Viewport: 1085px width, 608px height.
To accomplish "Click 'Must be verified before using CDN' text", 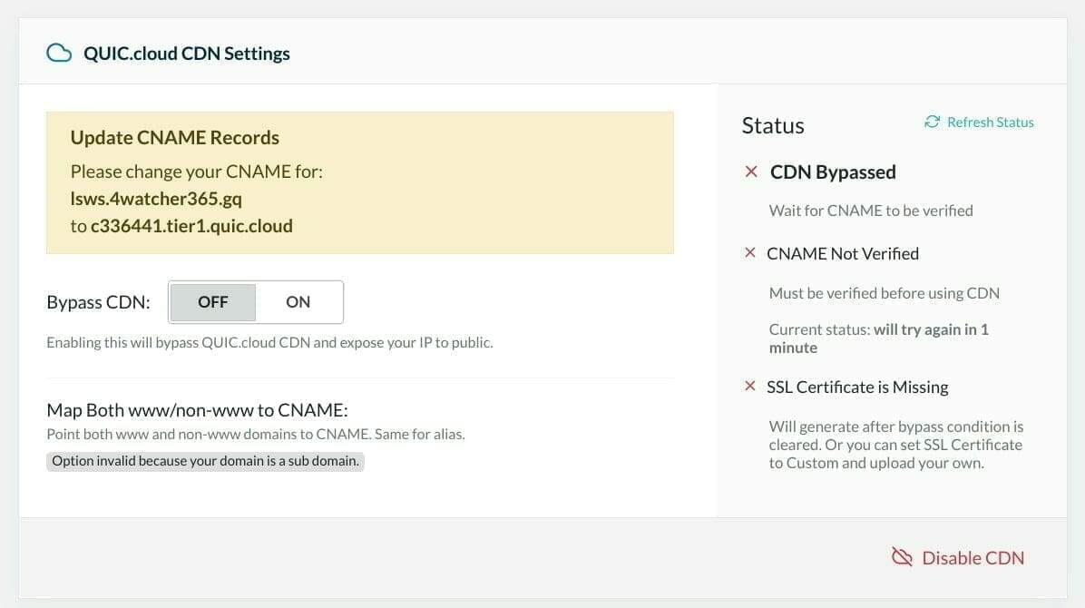I will pos(885,293).
